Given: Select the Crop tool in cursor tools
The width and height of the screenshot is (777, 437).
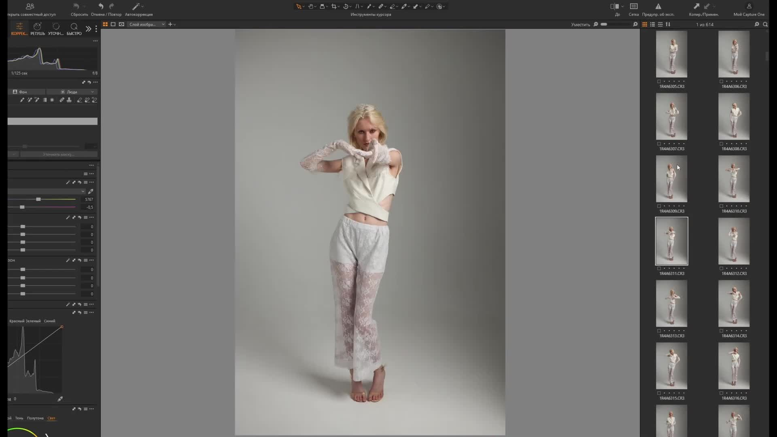Looking at the screenshot, I should tap(334, 6).
